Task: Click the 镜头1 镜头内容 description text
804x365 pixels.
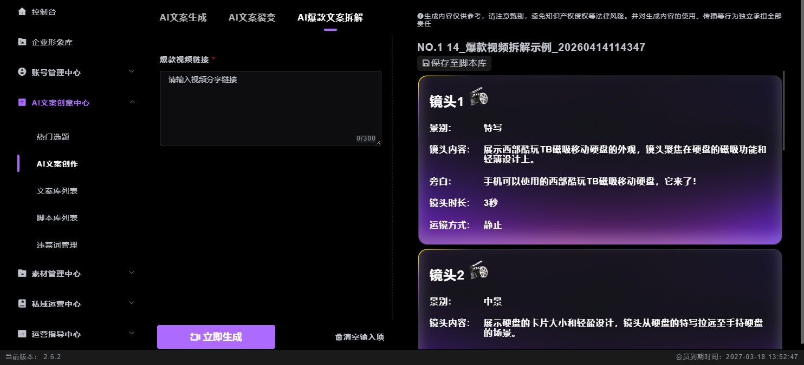Action: (625, 154)
